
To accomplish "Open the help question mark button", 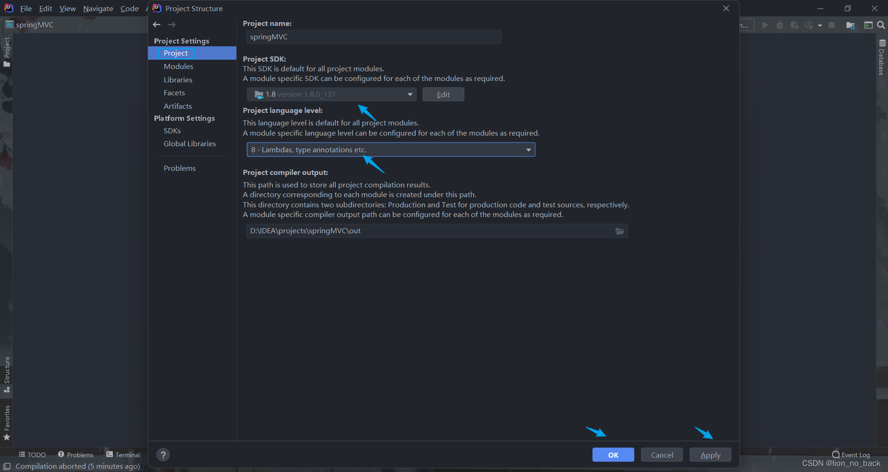I will [163, 455].
